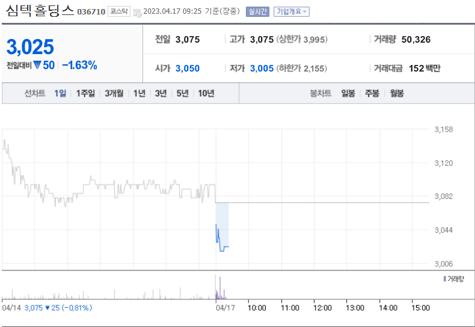
Task: Open the 기업개요 dropdown
Action: (292, 11)
